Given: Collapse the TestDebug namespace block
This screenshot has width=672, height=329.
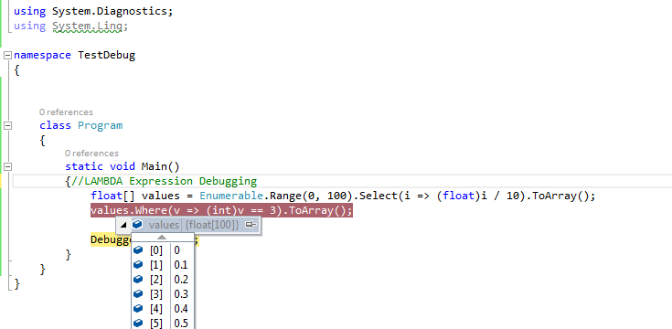Looking at the screenshot, I should pos(7,55).
